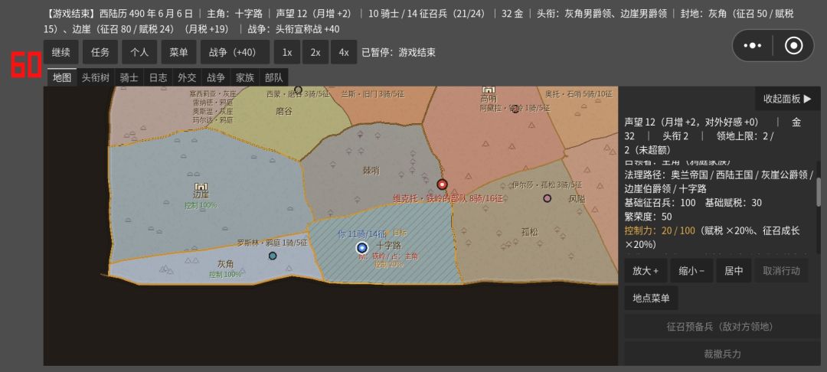Viewport: 827px width, 372px height.
Task: Zoom in the map with 放大＋
Action: 646,271
